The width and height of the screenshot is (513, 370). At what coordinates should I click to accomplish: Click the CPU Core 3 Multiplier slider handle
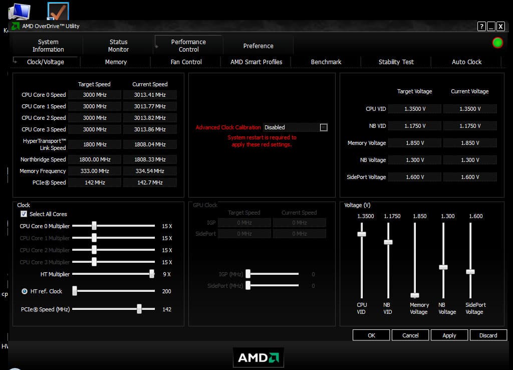[94, 262]
